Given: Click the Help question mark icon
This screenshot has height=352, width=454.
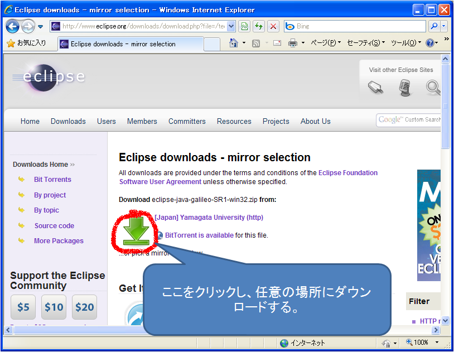Looking at the screenshot, I should coord(429,43).
